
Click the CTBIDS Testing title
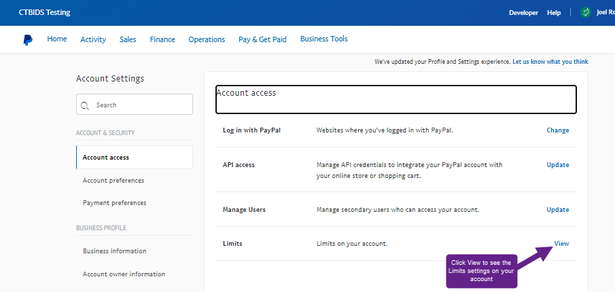click(x=45, y=12)
